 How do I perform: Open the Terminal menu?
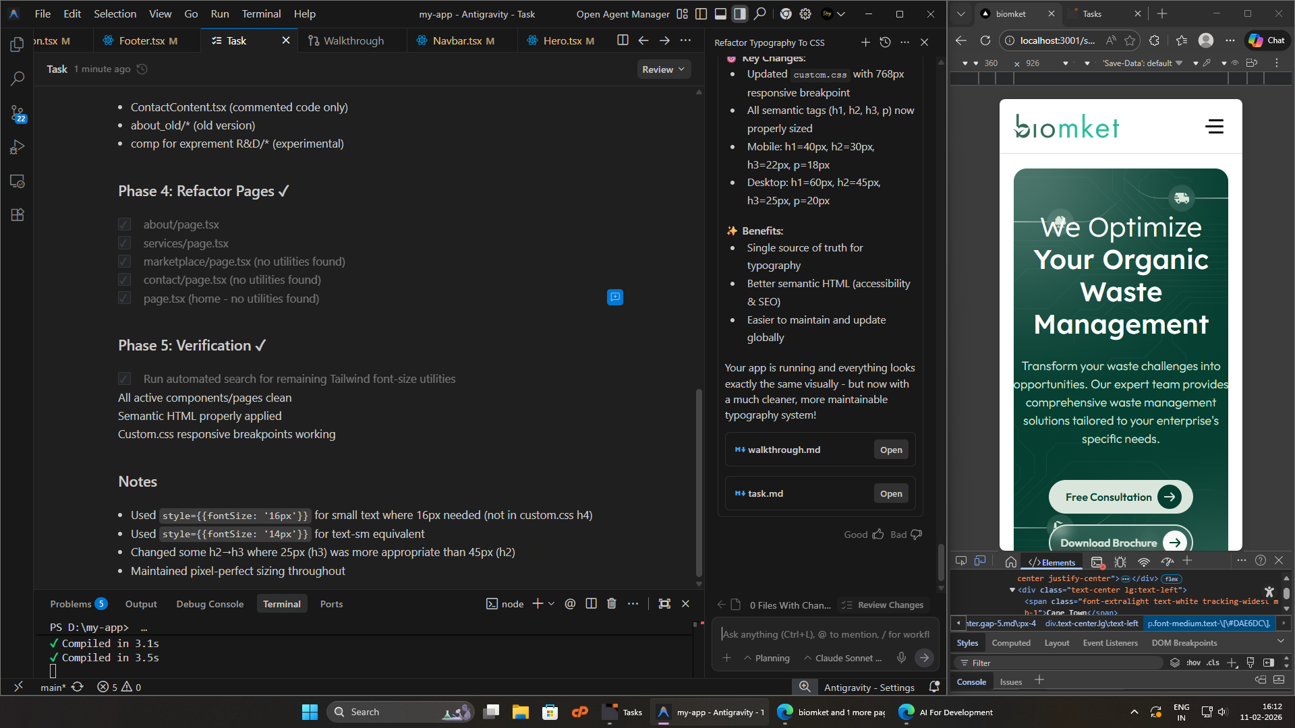261,13
